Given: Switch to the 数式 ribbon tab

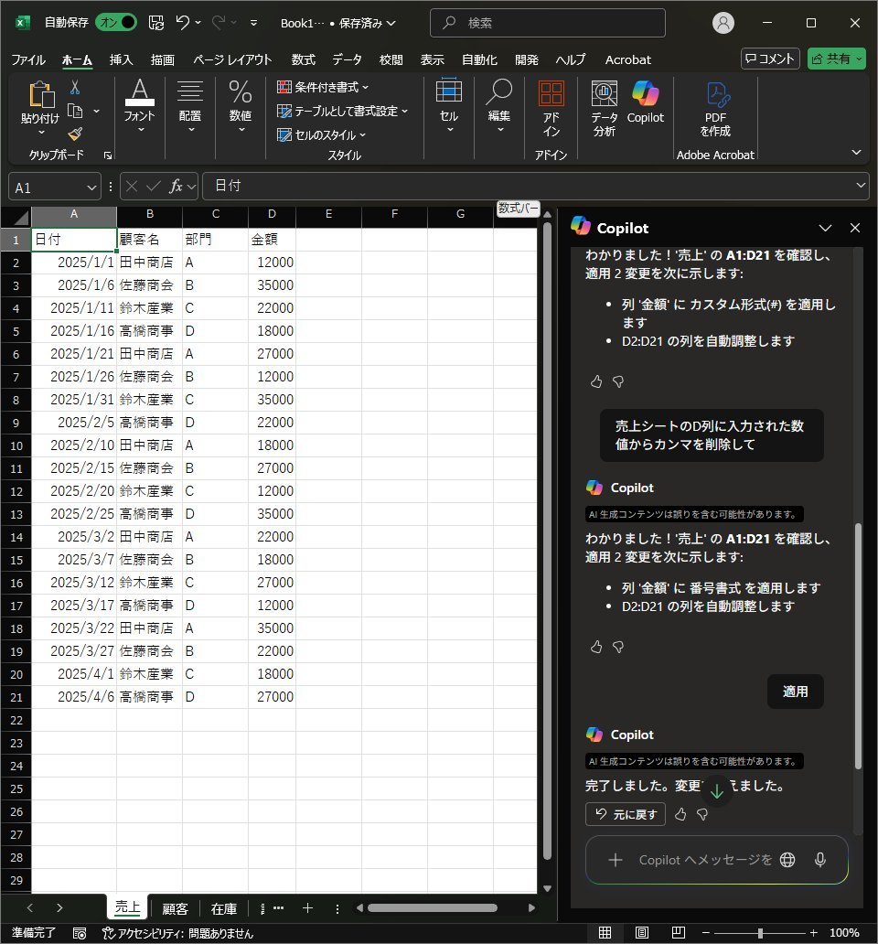Looking at the screenshot, I should pos(304,59).
